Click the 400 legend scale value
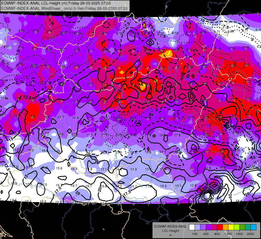The image size is (261, 239). [206, 234]
